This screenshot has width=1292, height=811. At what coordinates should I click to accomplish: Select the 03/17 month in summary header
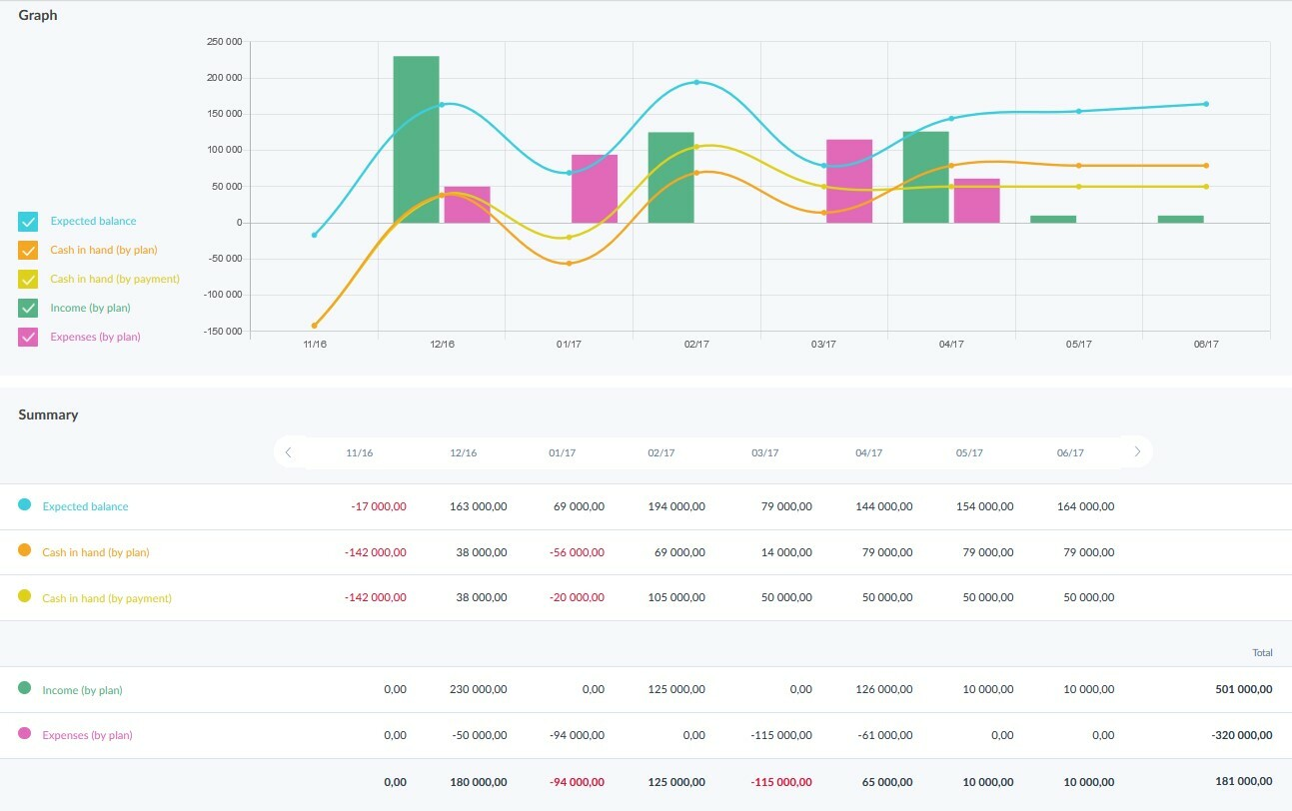click(x=764, y=453)
